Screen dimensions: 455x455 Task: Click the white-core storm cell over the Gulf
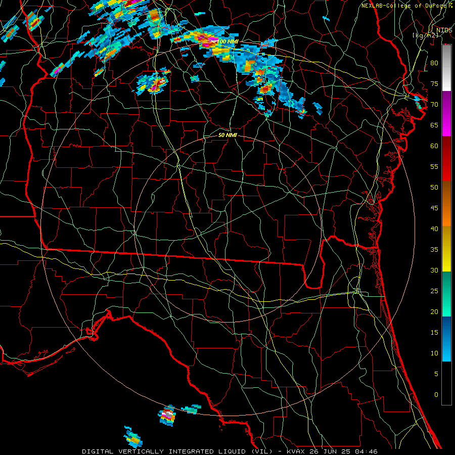tap(167, 415)
